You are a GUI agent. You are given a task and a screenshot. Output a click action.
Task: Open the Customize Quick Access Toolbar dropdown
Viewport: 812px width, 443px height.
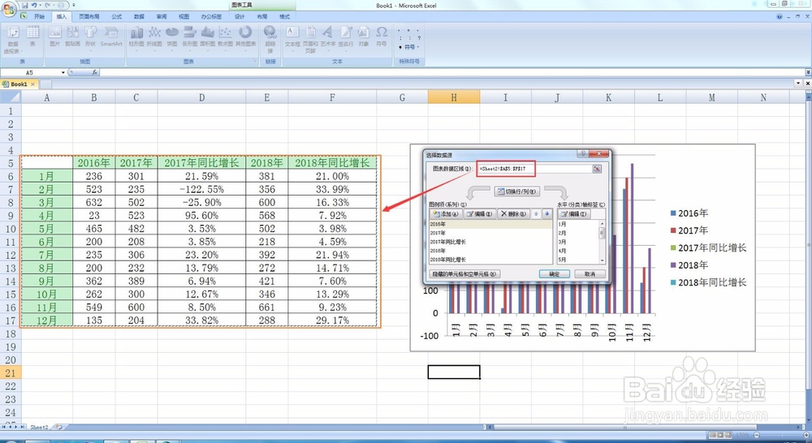tap(74, 5)
